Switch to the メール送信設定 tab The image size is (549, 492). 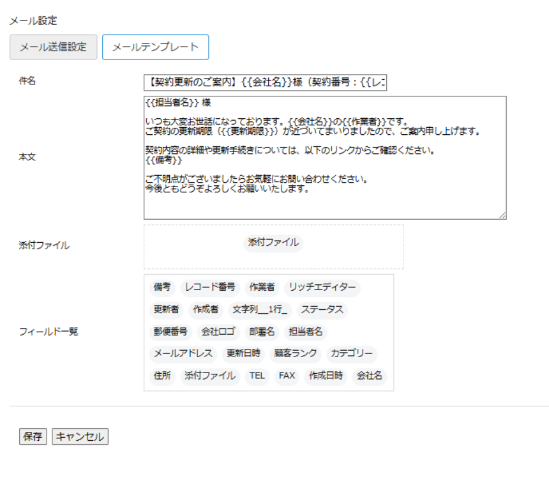point(53,47)
